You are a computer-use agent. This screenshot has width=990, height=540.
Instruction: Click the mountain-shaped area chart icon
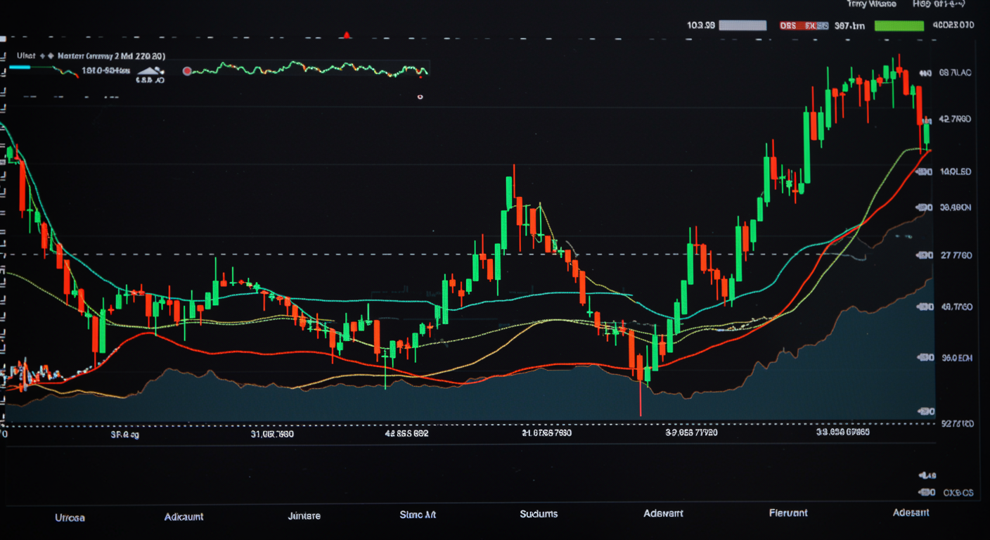click(150, 70)
